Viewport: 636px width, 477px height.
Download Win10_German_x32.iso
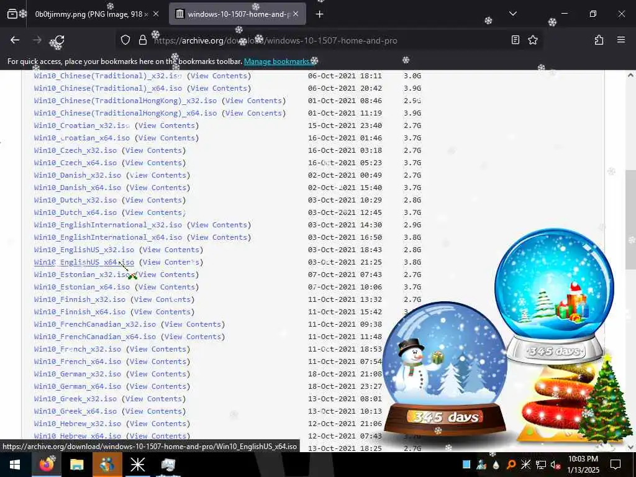78,373
